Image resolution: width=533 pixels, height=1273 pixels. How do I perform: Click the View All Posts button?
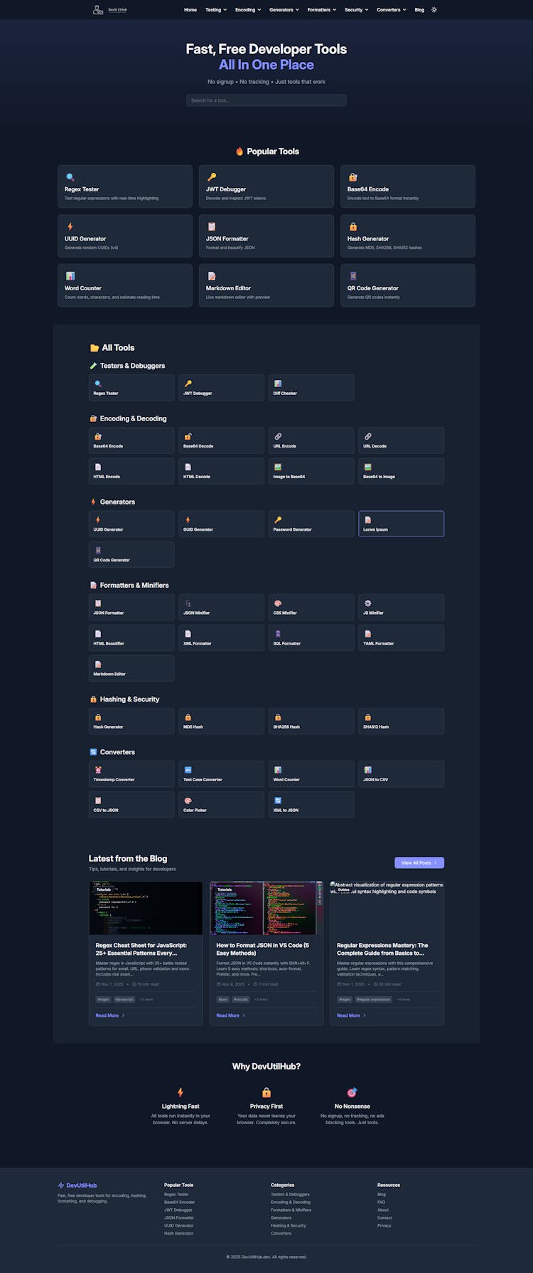pos(419,862)
